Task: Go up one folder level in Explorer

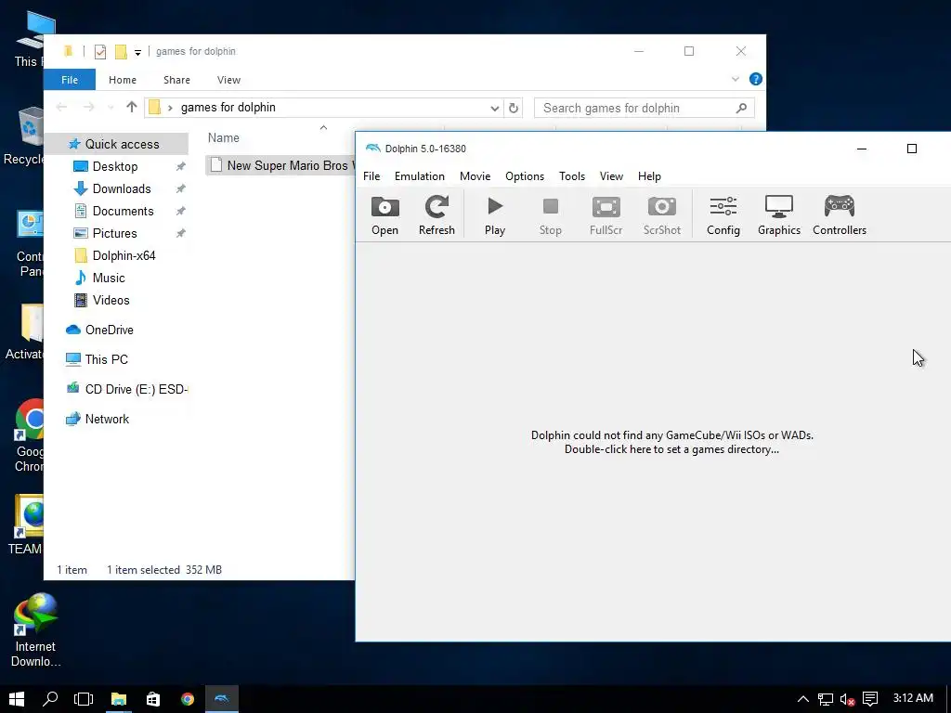Action: point(132,108)
